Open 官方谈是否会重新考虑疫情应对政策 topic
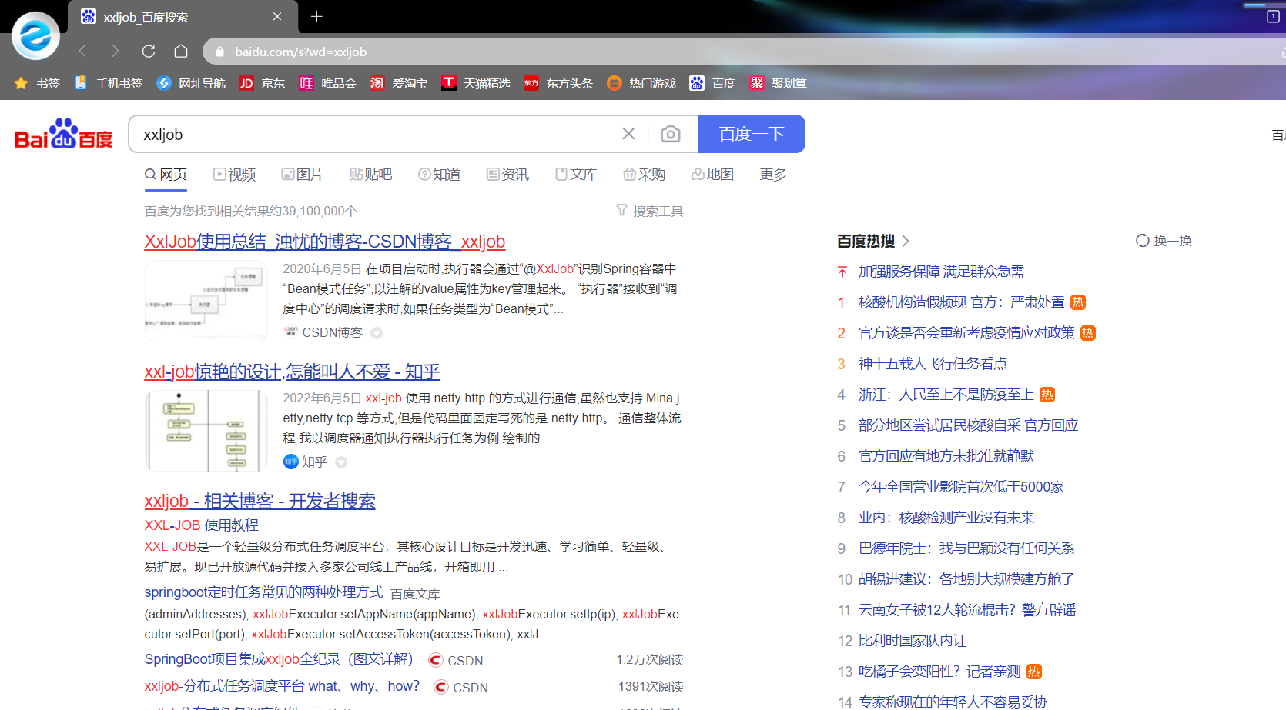1286x710 pixels. (x=966, y=333)
